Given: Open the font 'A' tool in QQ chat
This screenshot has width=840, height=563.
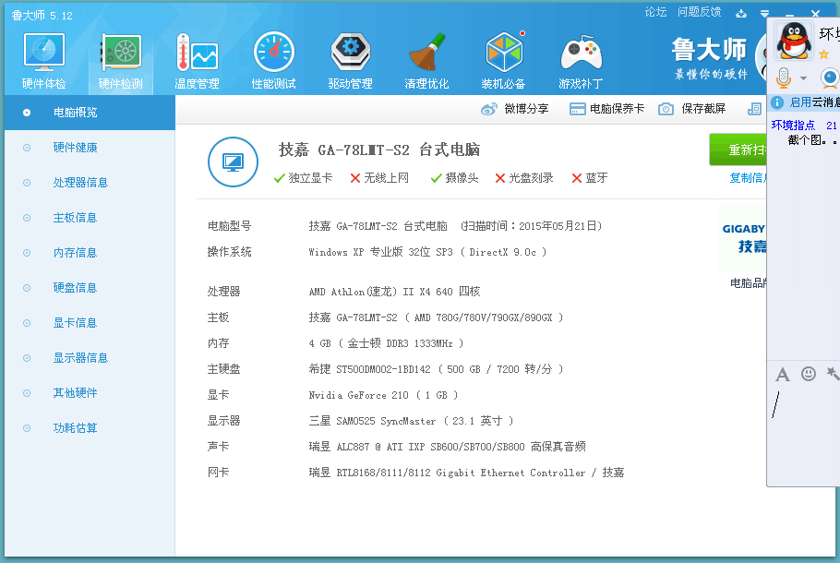Looking at the screenshot, I should (x=782, y=374).
